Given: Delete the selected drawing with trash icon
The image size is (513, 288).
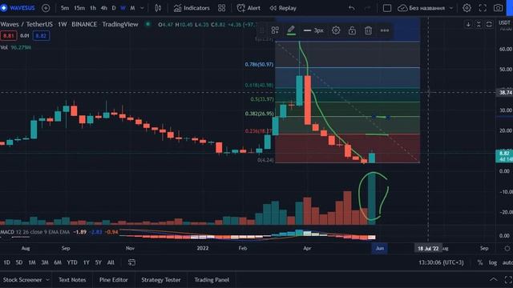Looking at the screenshot, I should pyautogui.click(x=368, y=30).
